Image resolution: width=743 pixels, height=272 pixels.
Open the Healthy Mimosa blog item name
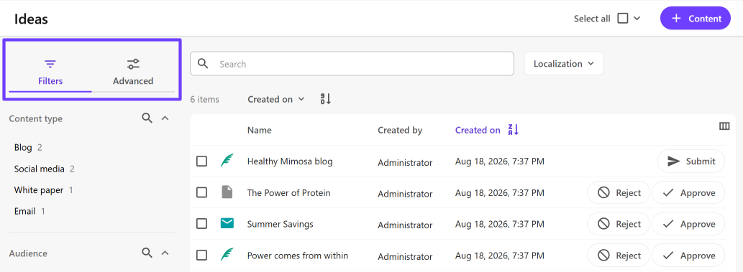(x=290, y=161)
